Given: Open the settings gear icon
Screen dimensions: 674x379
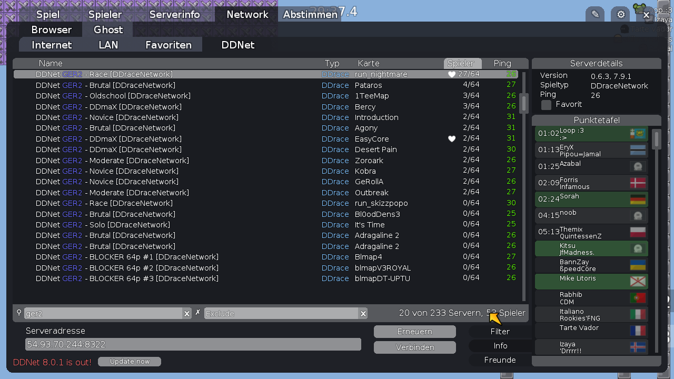Looking at the screenshot, I should click(x=620, y=14).
